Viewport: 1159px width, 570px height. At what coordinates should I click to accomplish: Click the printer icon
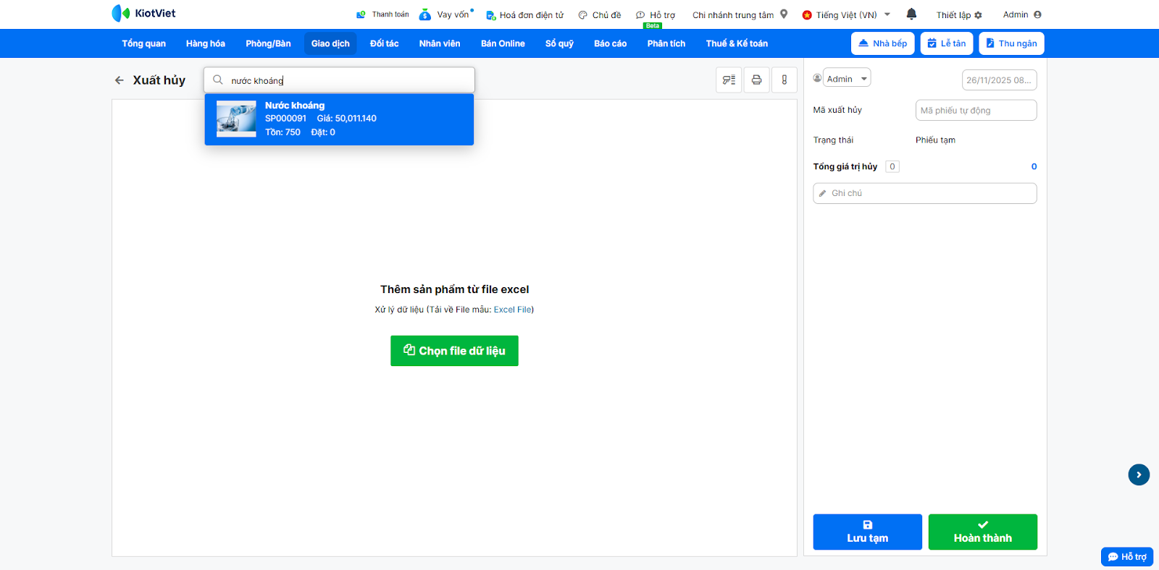[756, 80]
